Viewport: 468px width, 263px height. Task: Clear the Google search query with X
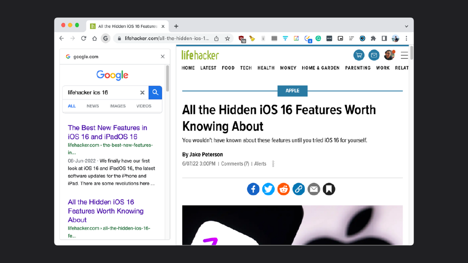[x=143, y=92]
